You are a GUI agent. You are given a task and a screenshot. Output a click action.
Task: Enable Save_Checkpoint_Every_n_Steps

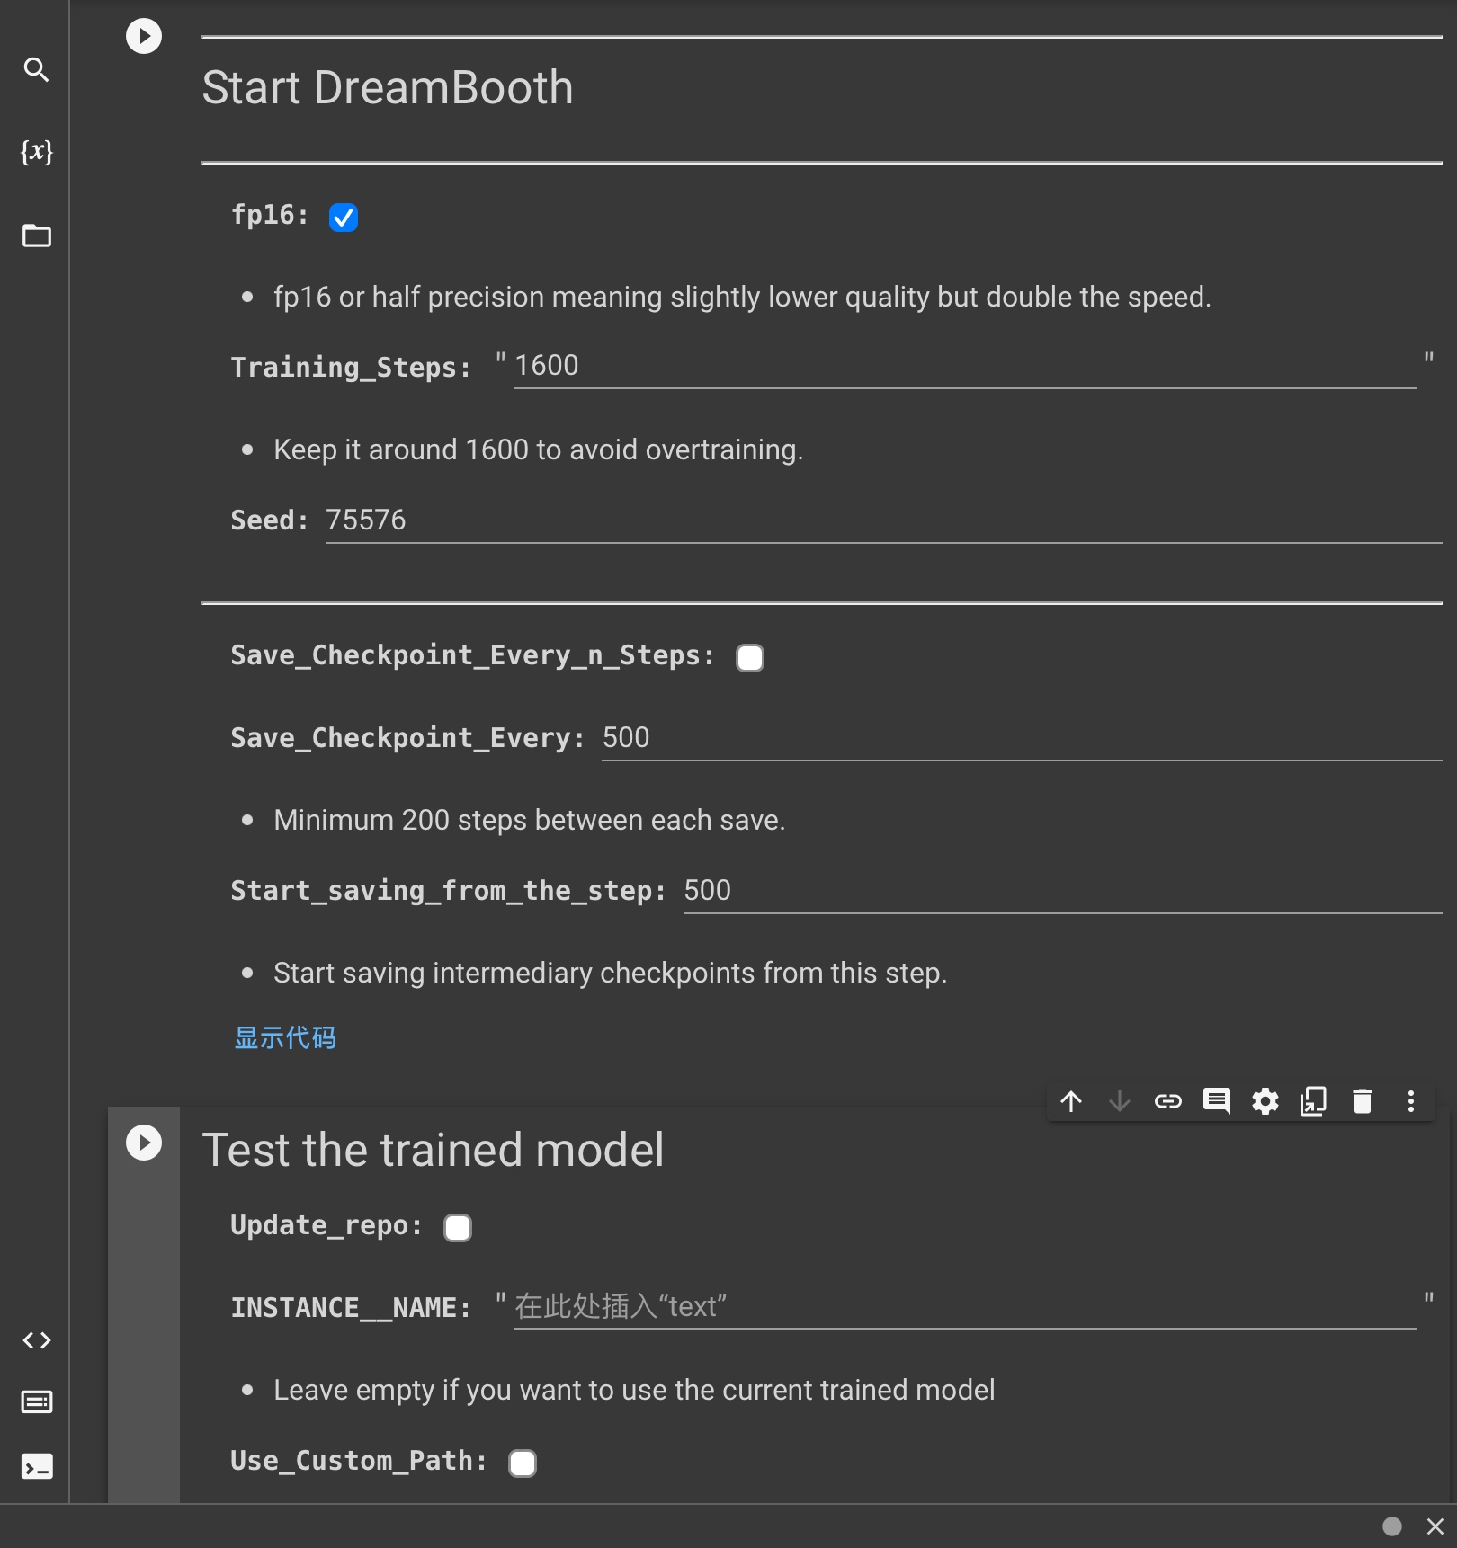point(749,657)
